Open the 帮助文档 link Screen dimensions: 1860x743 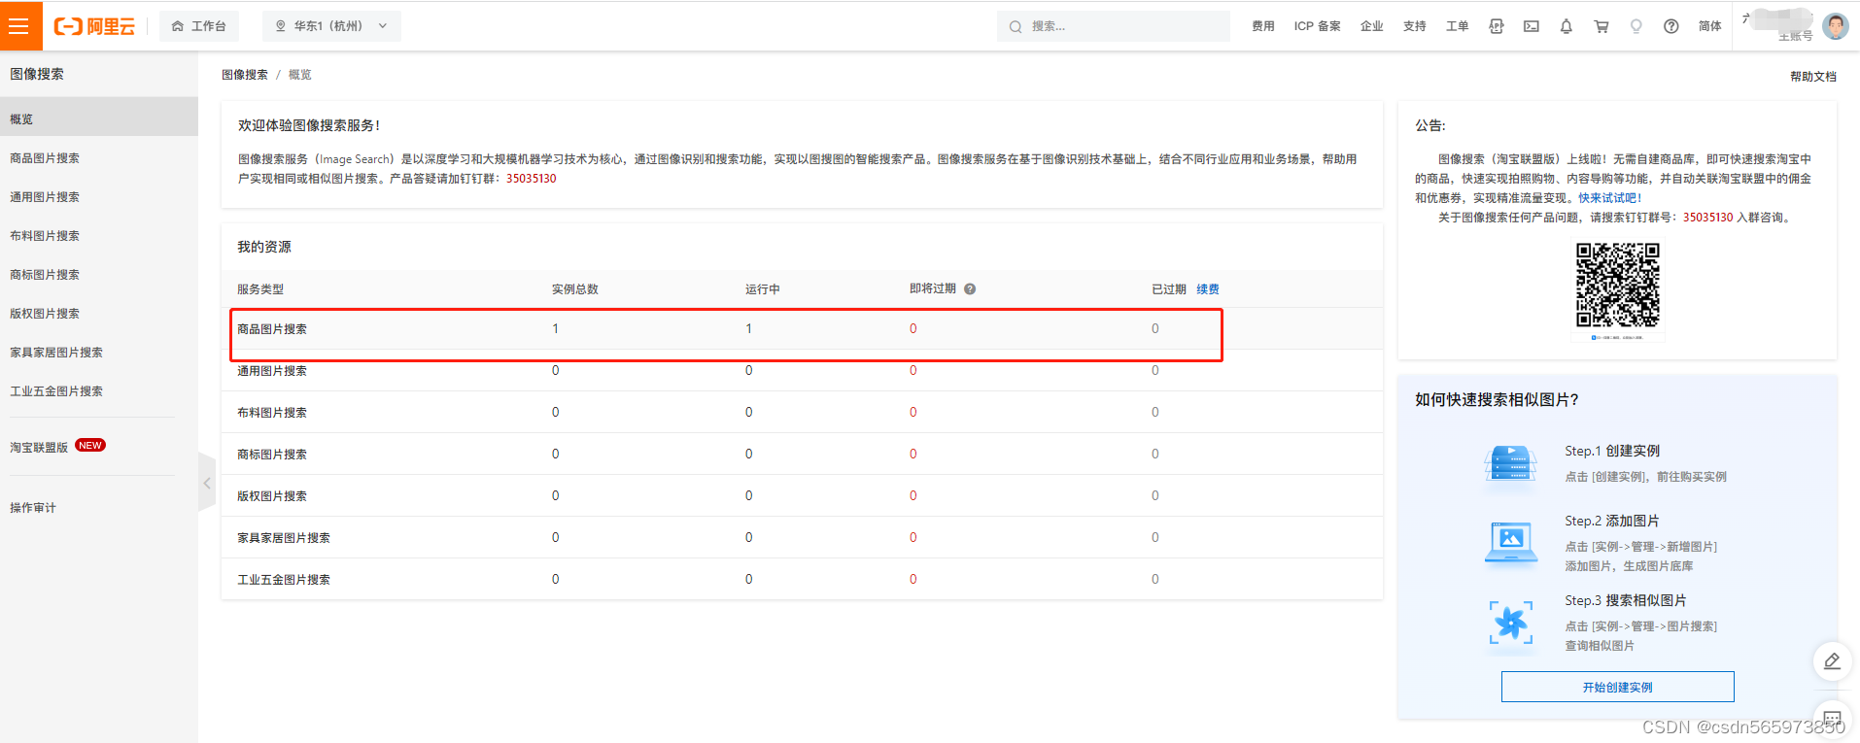click(1812, 76)
